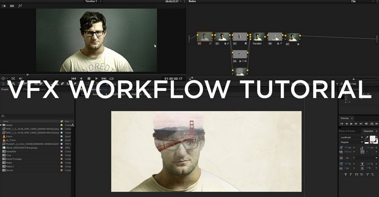Viewport: 379px width, 197px height.
Task: Click the play reverse button under viewer
Action: pyautogui.click(x=81, y=79)
